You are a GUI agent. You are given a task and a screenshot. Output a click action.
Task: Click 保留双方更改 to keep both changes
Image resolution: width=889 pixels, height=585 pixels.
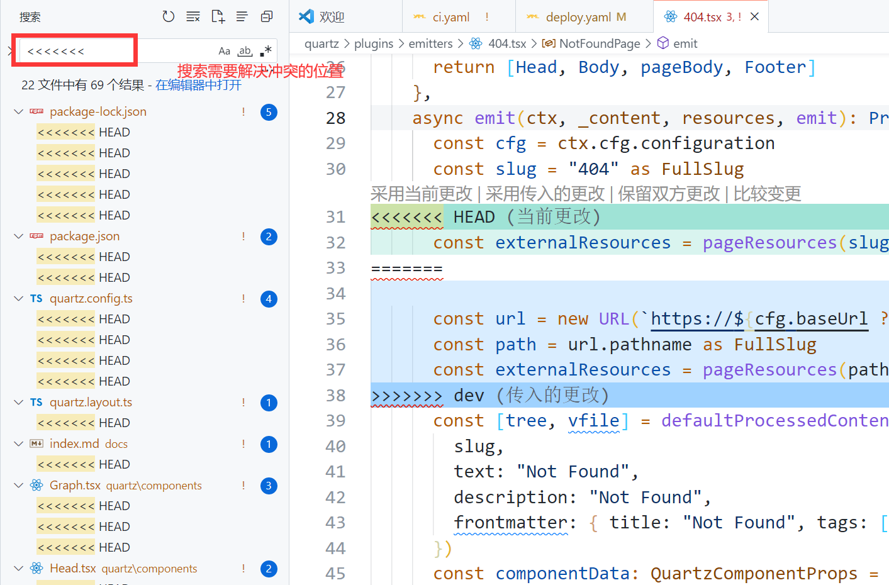point(668,194)
